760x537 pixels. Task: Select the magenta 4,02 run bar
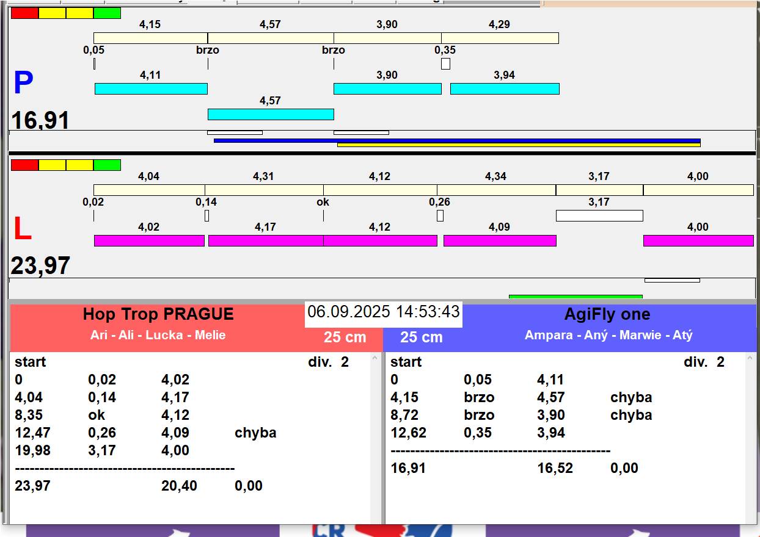point(149,240)
